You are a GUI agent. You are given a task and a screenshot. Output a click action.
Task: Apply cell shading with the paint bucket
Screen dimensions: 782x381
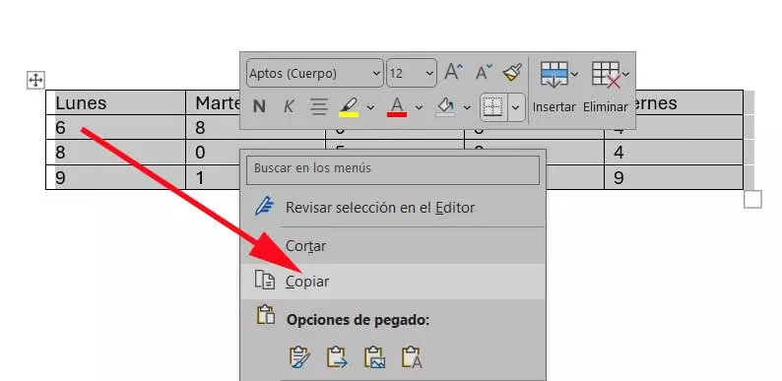click(445, 106)
